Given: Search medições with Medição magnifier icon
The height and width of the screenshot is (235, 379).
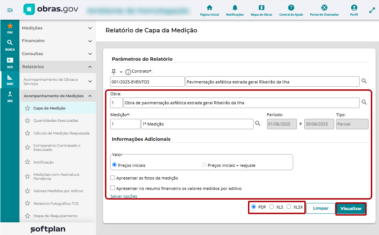Looking at the screenshot, I should [x=258, y=123].
